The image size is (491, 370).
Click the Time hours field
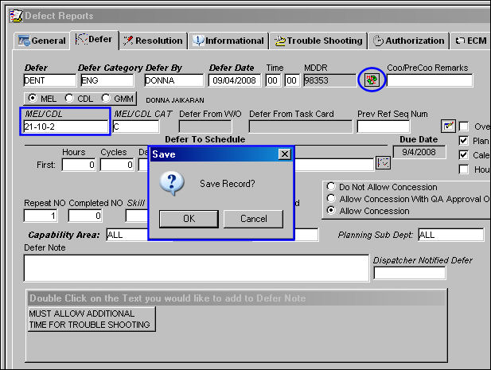(273, 80)
